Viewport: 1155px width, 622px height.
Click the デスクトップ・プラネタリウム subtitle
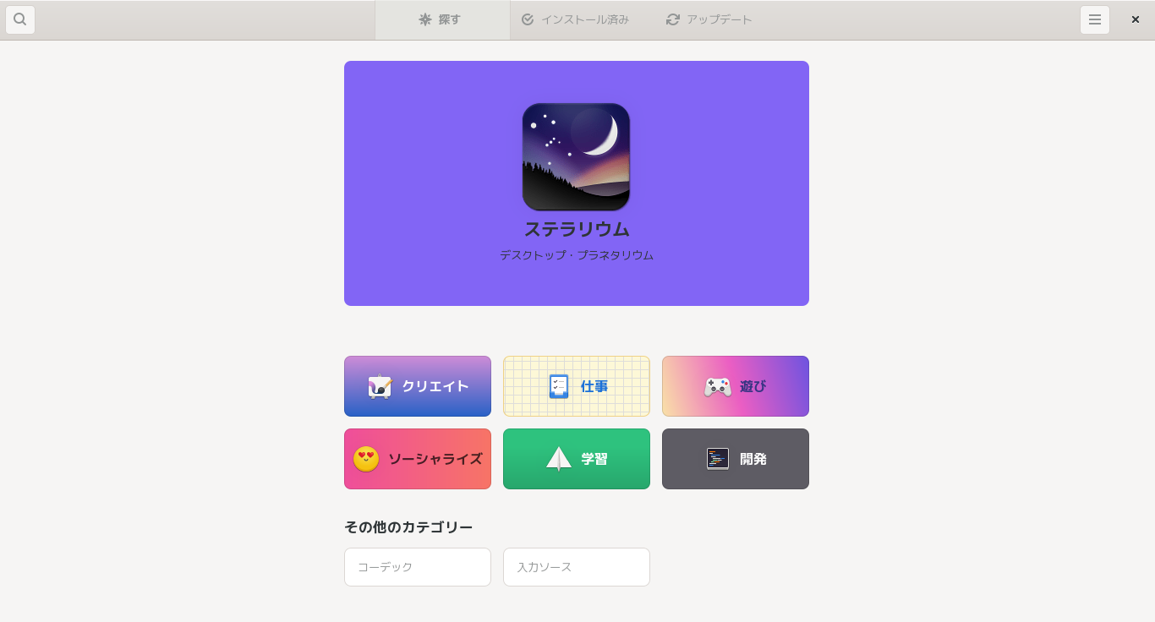(577, 255)
